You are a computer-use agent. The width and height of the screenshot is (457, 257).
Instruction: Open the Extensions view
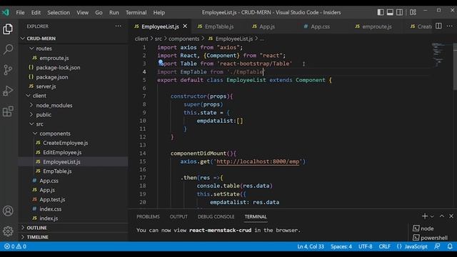(x=8, y=111)
